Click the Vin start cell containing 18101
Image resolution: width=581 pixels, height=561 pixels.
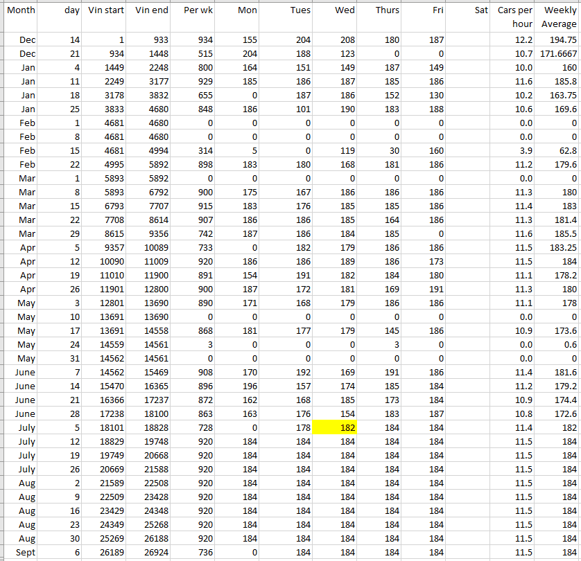coord(107,428)
